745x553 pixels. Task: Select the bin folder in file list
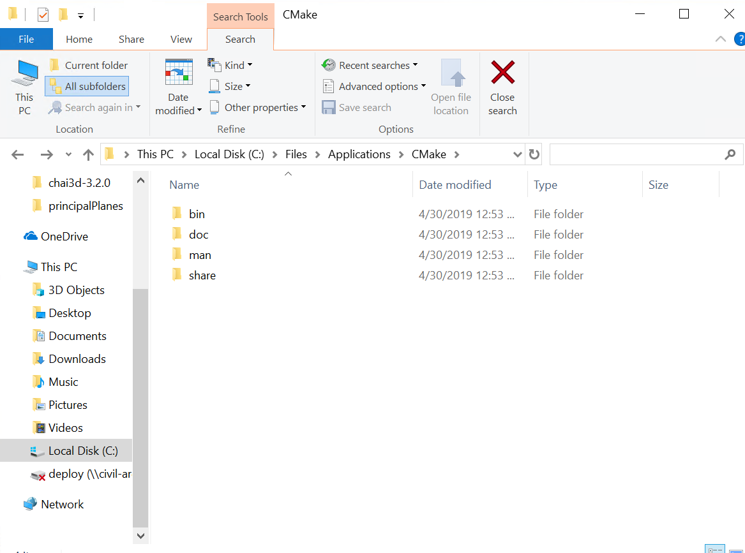tap(197, 214)
